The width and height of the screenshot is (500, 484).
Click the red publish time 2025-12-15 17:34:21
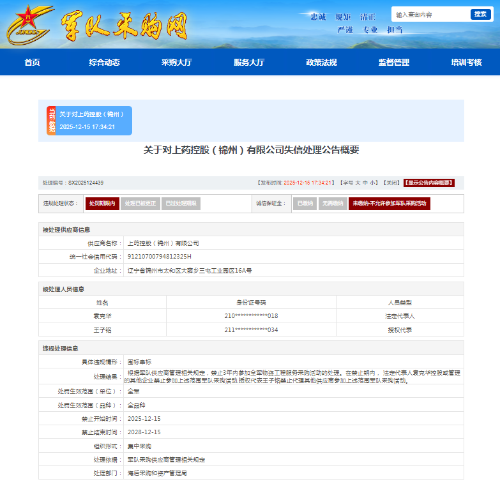[307, 183]
